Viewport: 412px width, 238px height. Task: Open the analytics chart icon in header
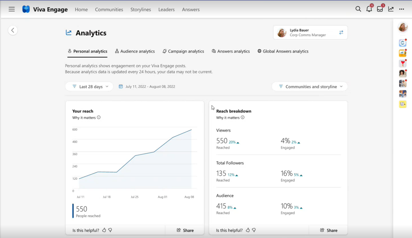click(x=391, y=9)
